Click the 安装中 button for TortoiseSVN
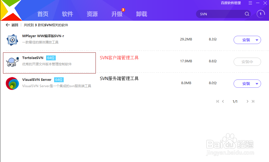The height and width of the screenshot is (162, 269). coord(247,62)
